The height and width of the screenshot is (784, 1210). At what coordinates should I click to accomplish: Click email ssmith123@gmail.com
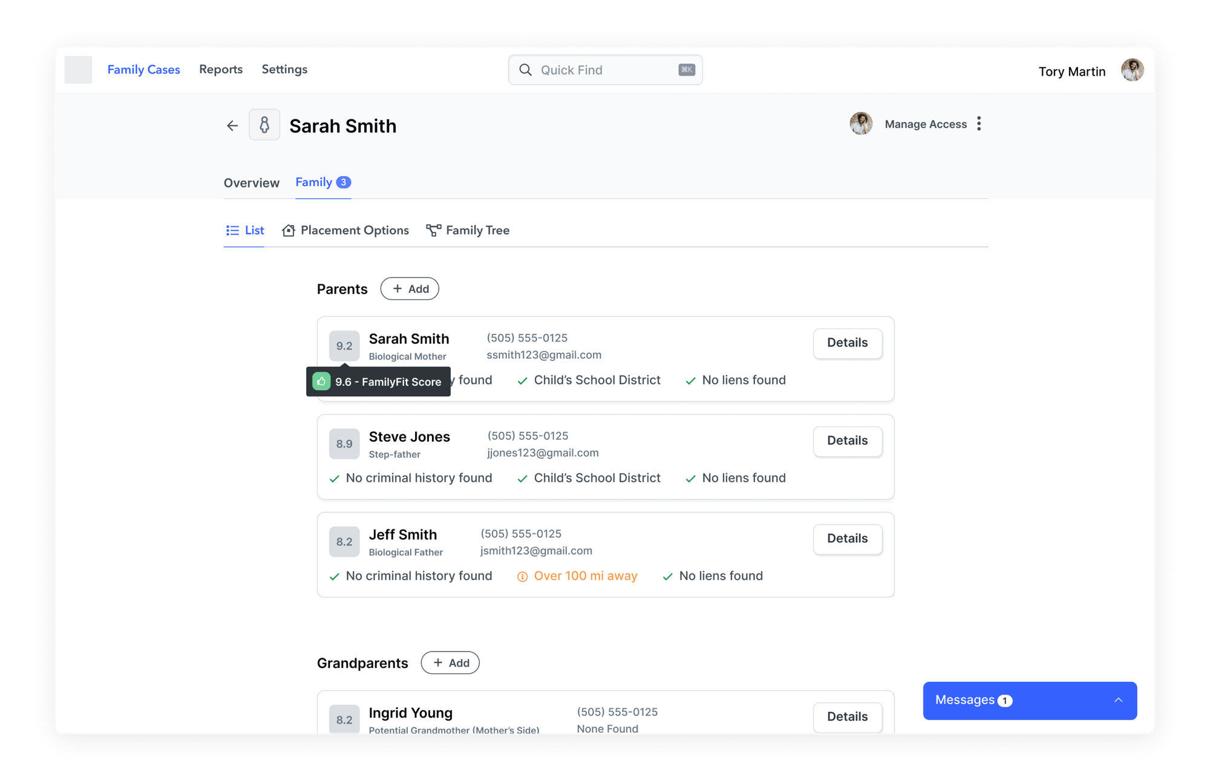click(544, 355)
